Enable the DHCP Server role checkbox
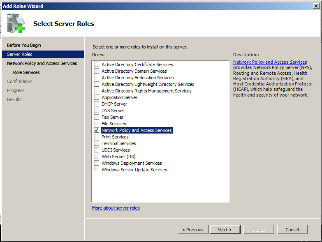 (96, 104)
